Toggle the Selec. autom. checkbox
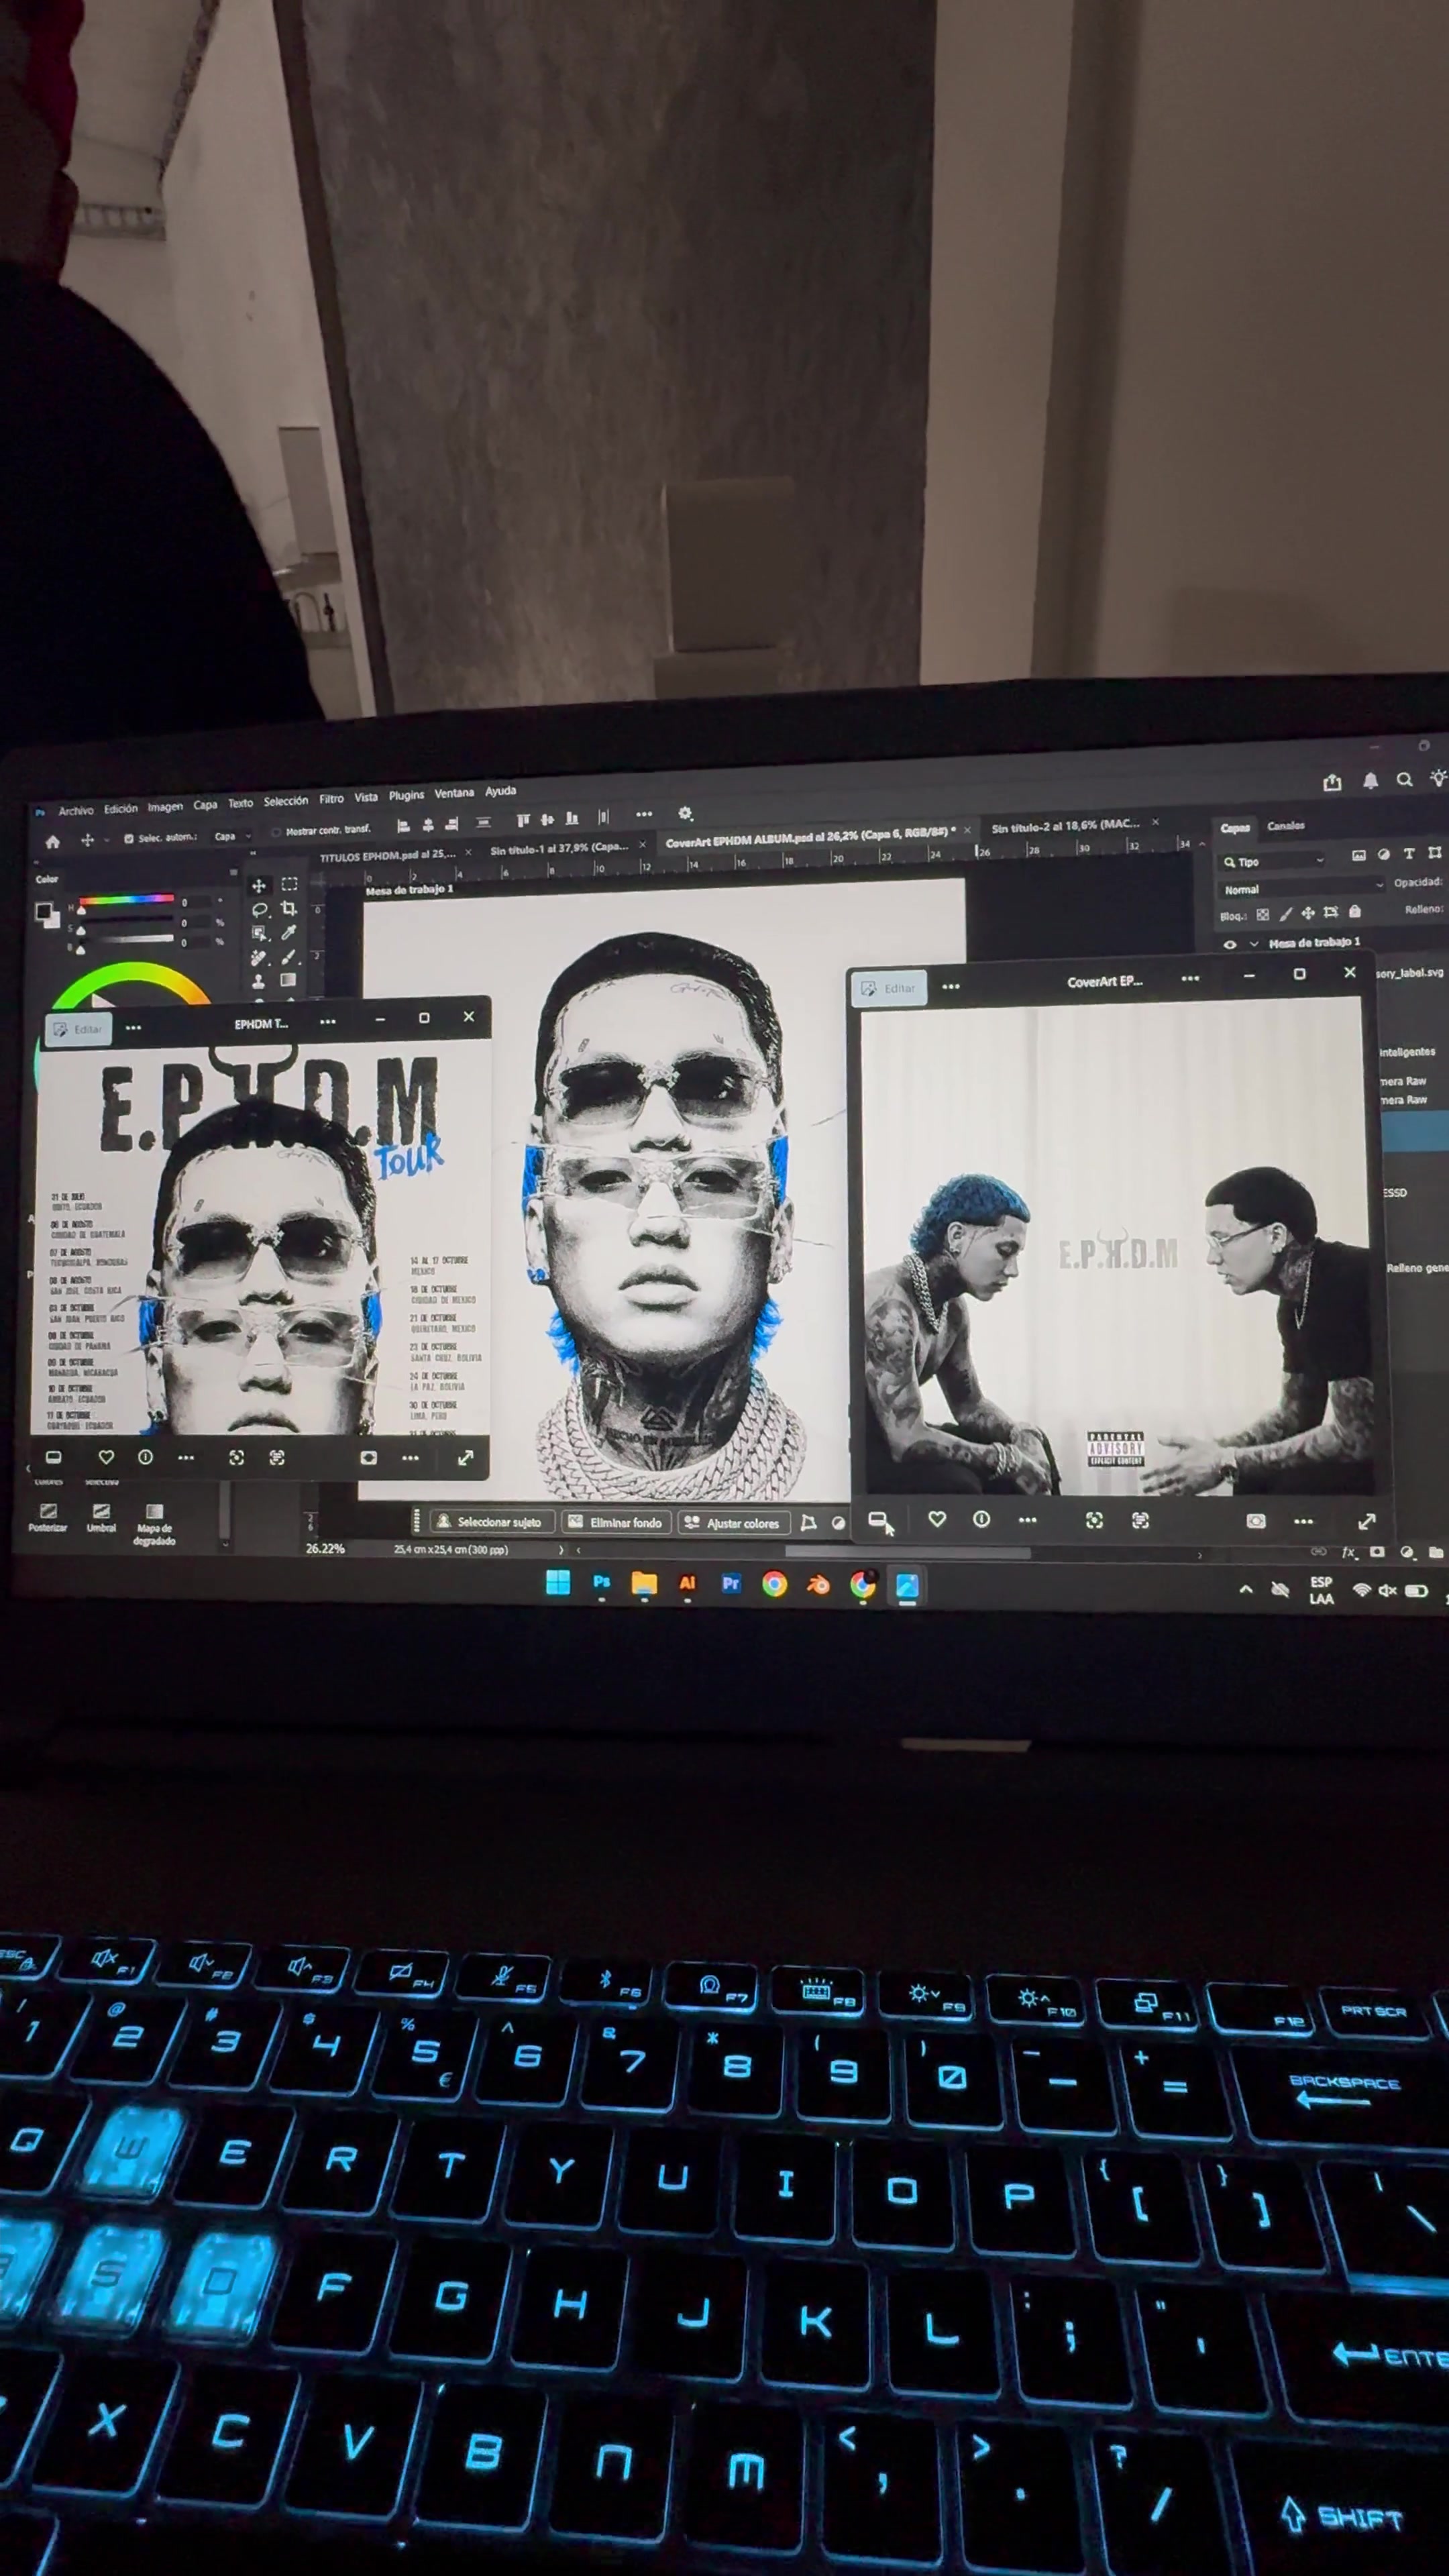The image size is (1449, 2576). click(x=129, y=838)
